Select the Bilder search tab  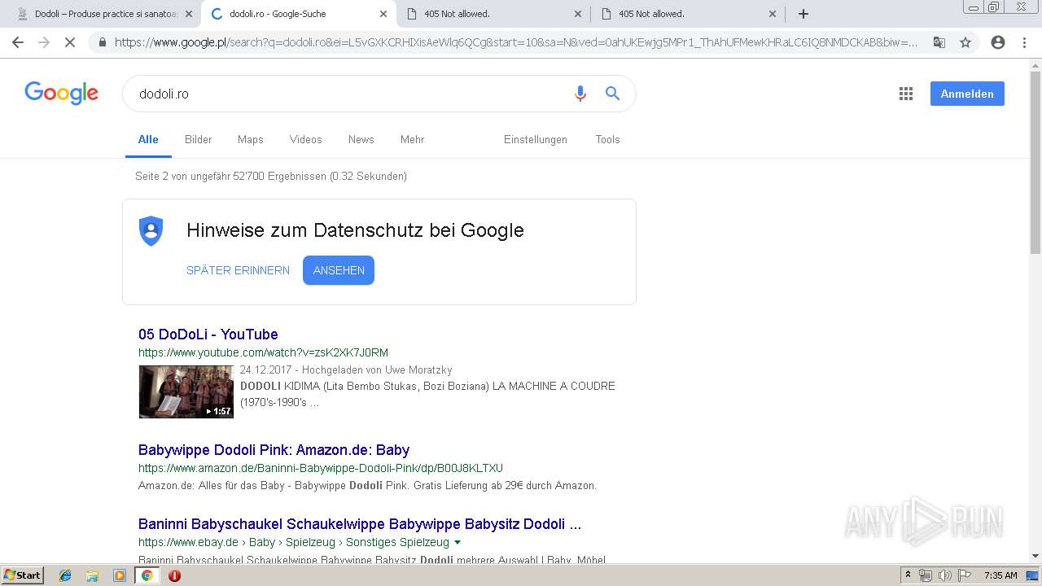[198, 139]
